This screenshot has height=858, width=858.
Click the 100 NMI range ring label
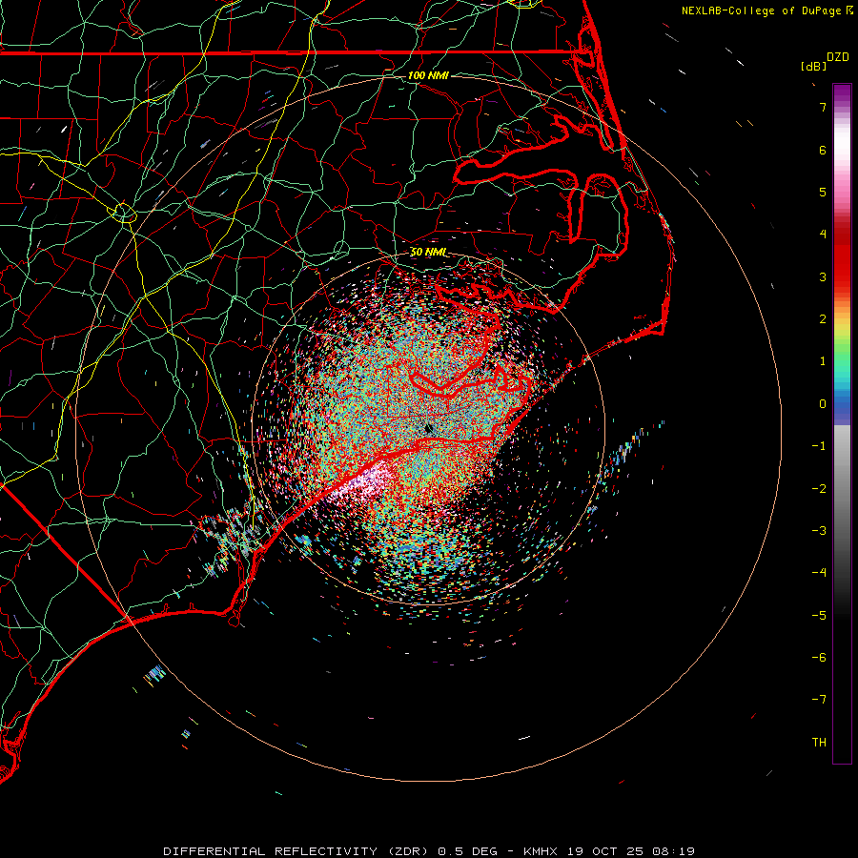(x=428, y=75)
